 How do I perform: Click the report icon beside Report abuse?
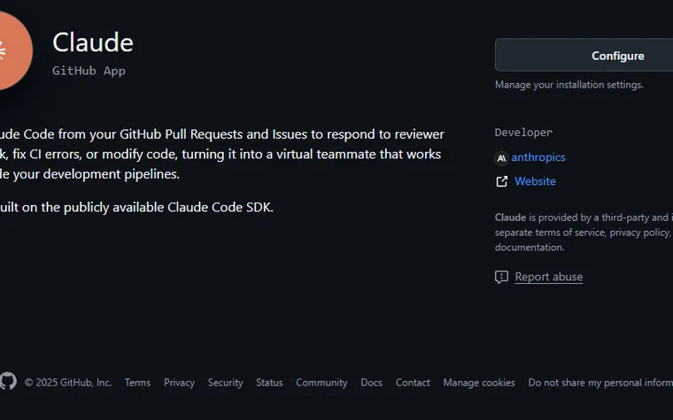click(x=501, y=277)
